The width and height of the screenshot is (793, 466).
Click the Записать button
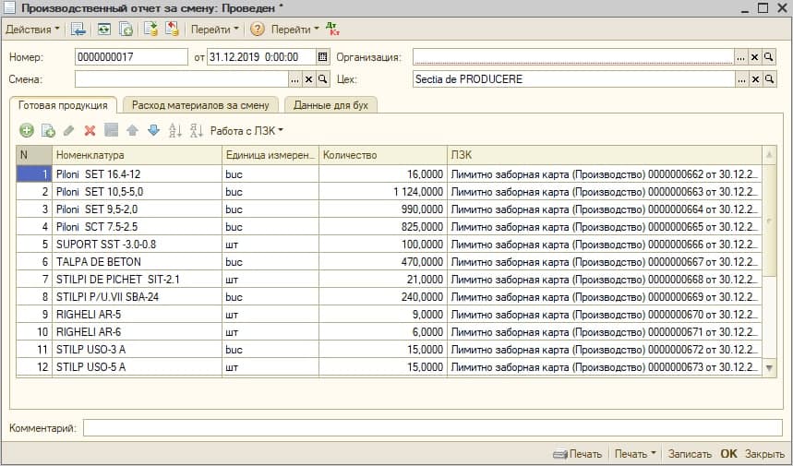coord(690,454)
